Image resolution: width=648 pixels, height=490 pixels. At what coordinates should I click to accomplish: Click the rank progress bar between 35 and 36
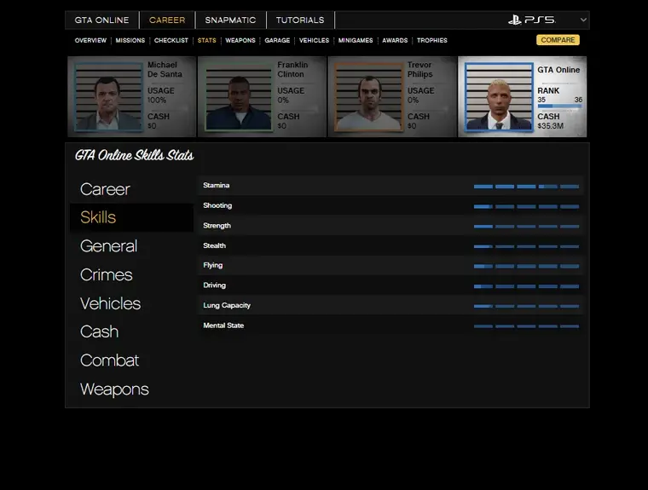click(559, 107)
